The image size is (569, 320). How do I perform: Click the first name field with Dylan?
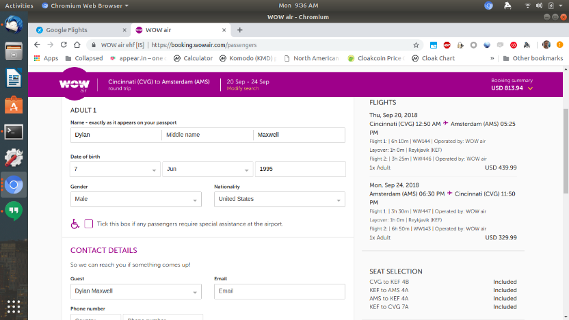pos(116,135)
